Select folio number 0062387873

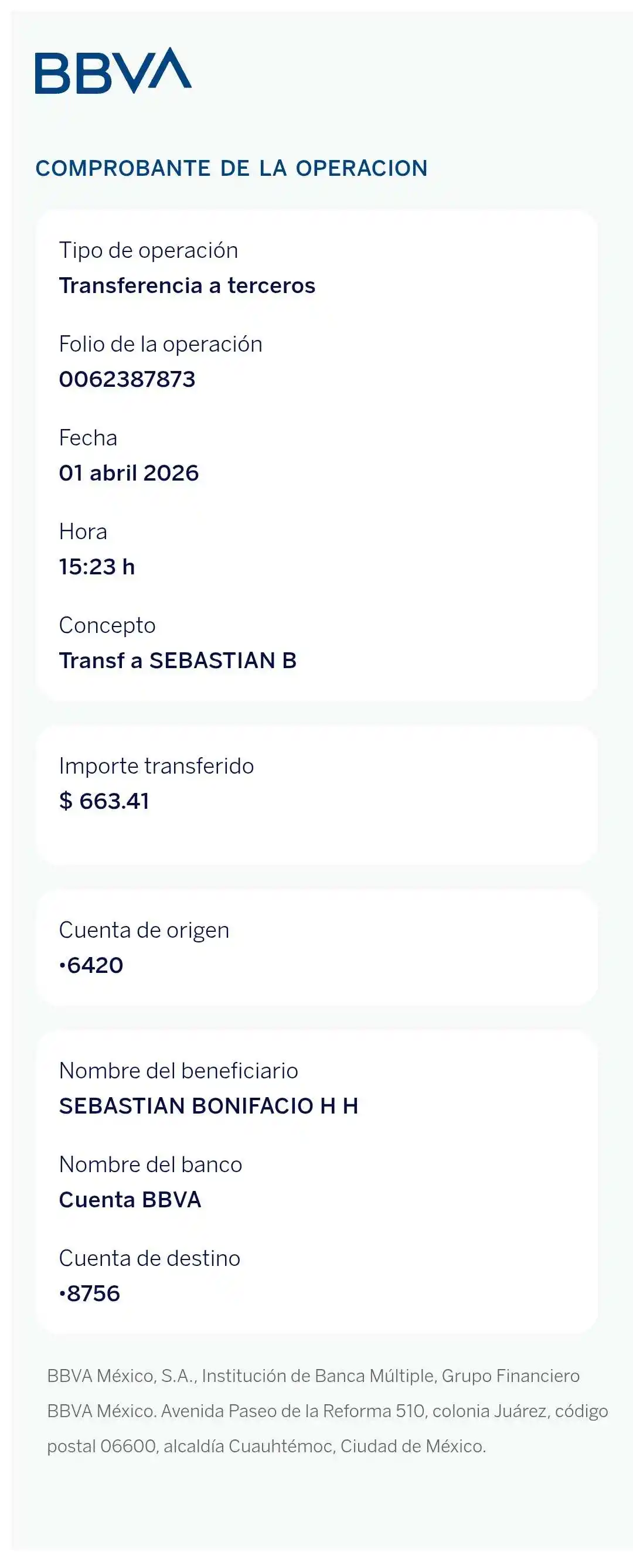coord(127,379)
